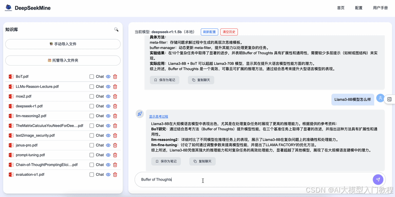Go to 首页 in top navigation

click(x=341, y=8)
